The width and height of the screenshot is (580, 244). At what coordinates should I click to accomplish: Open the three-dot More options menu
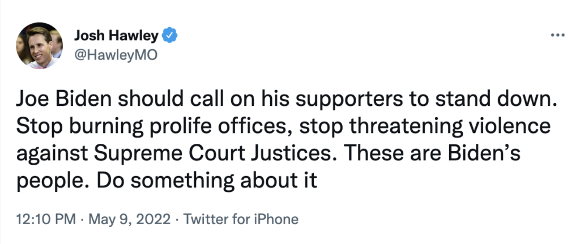click(x=558, y=35)
